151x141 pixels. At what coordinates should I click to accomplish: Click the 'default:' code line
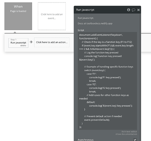pos(91,102)
